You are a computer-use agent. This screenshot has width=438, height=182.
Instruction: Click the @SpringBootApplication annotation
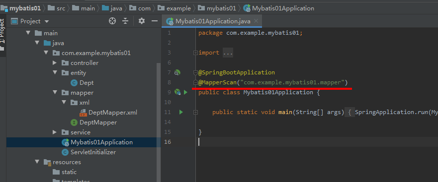click(x=237, y=72)
